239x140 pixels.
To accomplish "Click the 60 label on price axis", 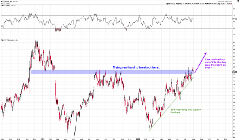I will 234,109.
